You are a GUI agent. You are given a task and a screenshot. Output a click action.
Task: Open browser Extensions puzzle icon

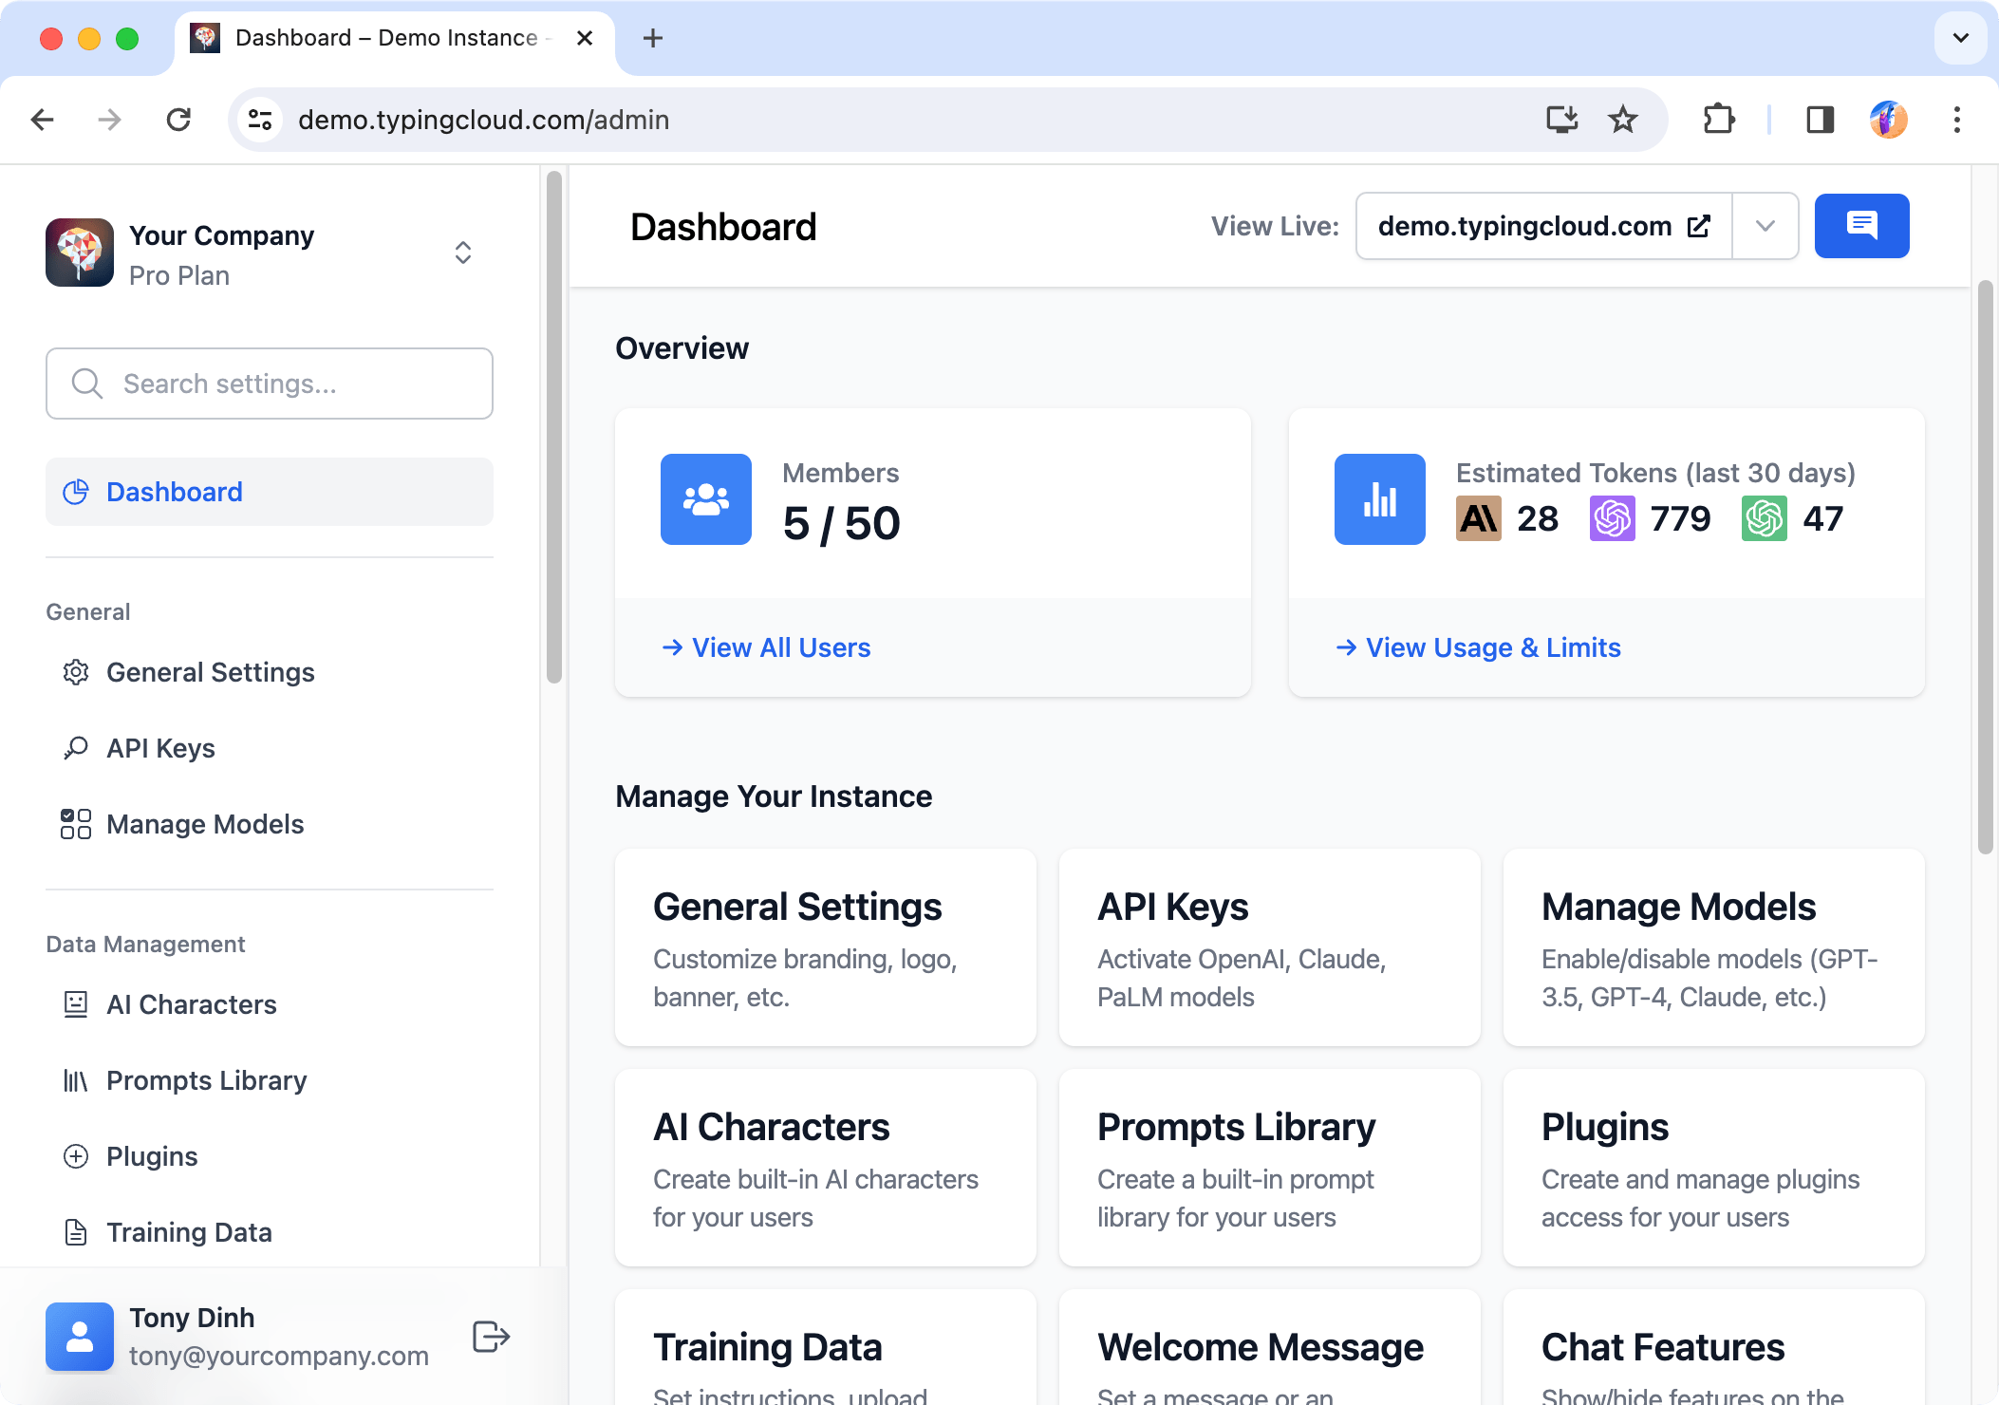click(1718, 120)
